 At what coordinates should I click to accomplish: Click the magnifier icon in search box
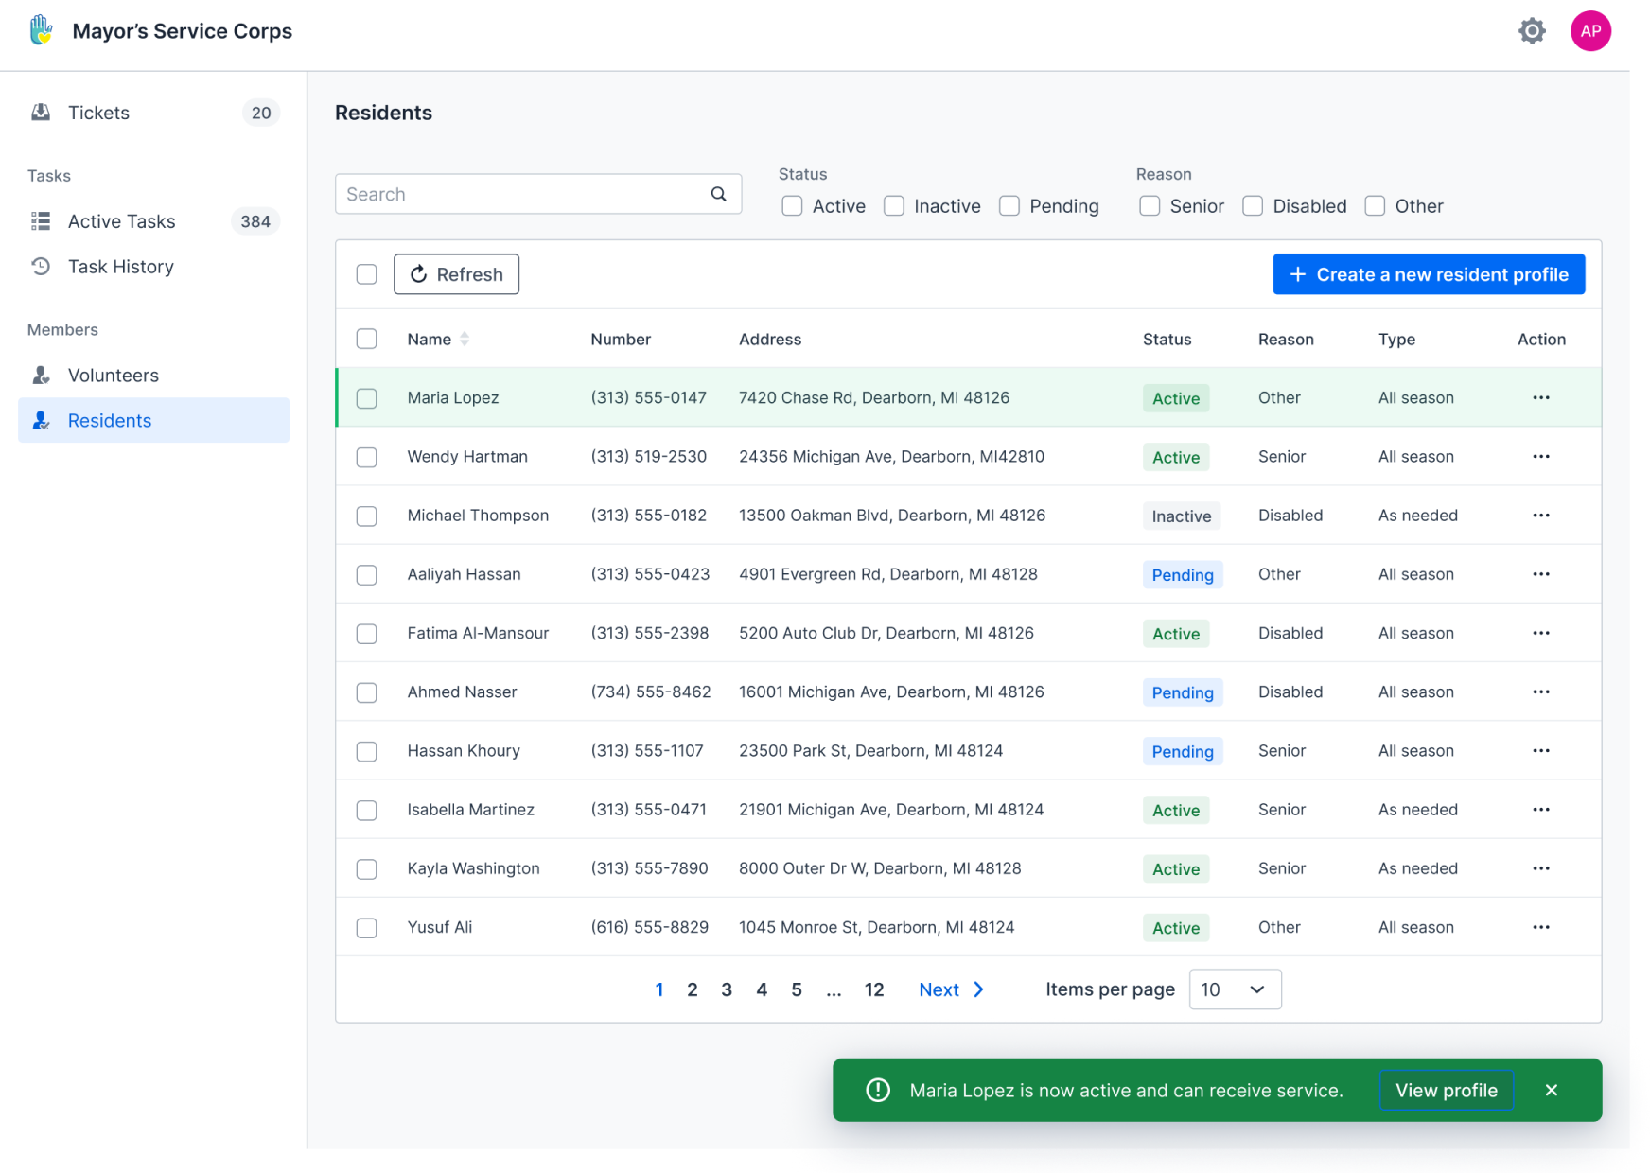click(x=719, y=194)
